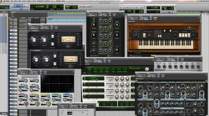Image resolution: width=209 pixels, height=116 pixels.
Task: Toggle orange Bypass on organ plug-in window
Action: tap(155, 18)
